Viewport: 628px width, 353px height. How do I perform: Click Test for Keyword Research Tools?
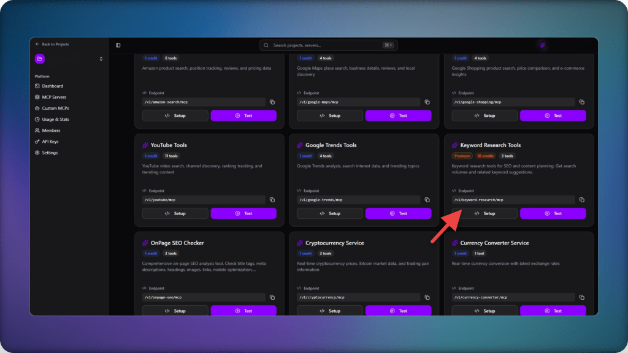pyautogui.click(x=553, y=213)
